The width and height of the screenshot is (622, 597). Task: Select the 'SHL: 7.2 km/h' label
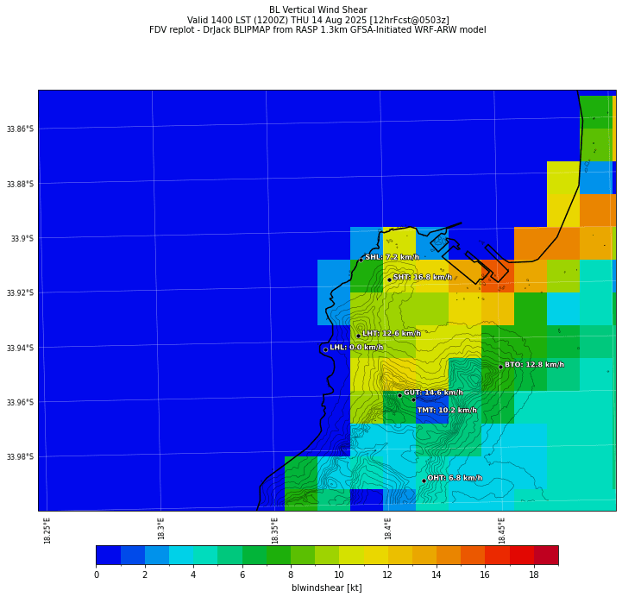coord(392,257)
